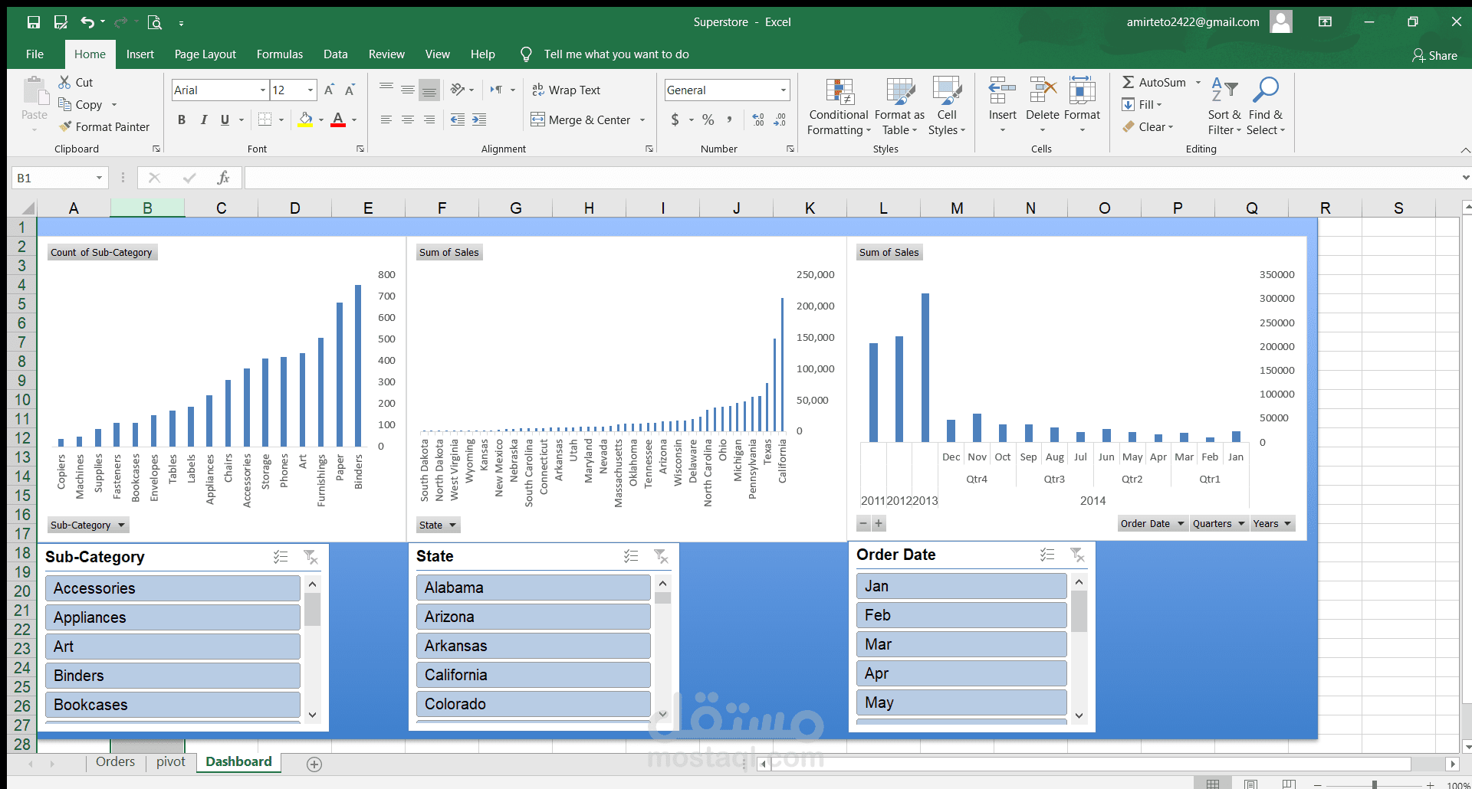Center text horizontally in the cell
This screenshot has width=1472, height=789.
(408, 119)
